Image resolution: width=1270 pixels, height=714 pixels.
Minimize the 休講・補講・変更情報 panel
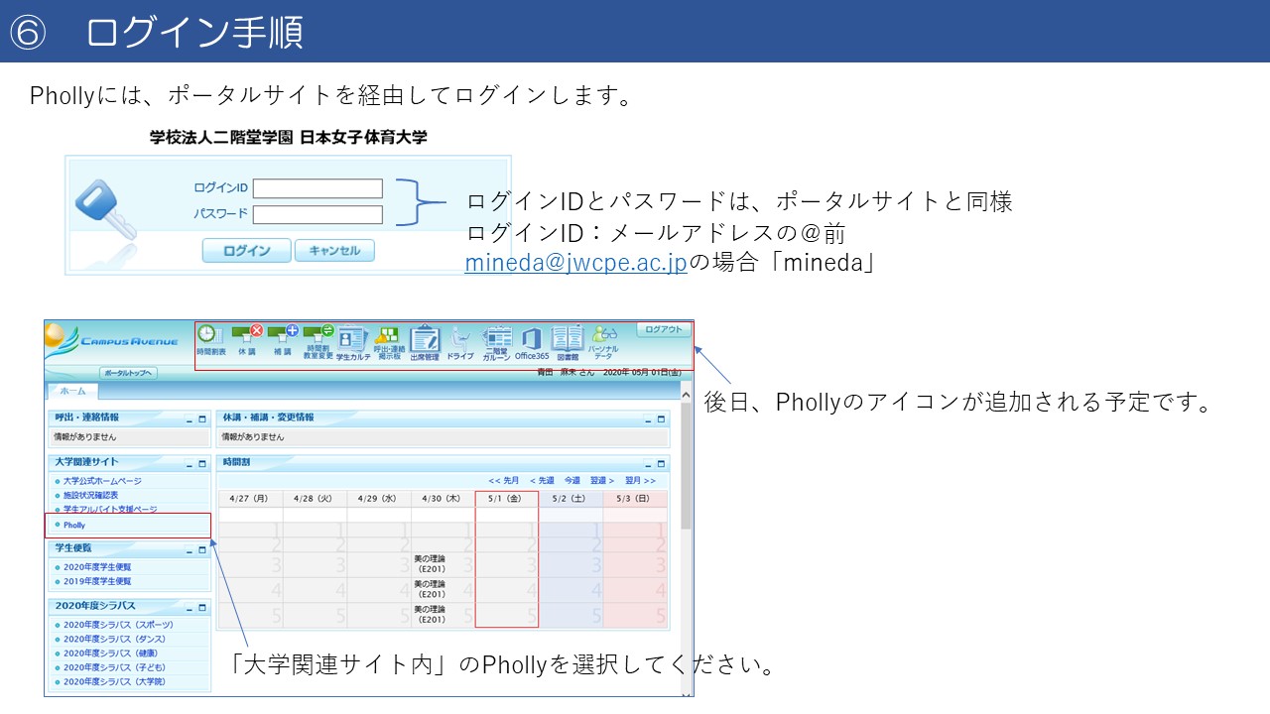click(650, 419)
